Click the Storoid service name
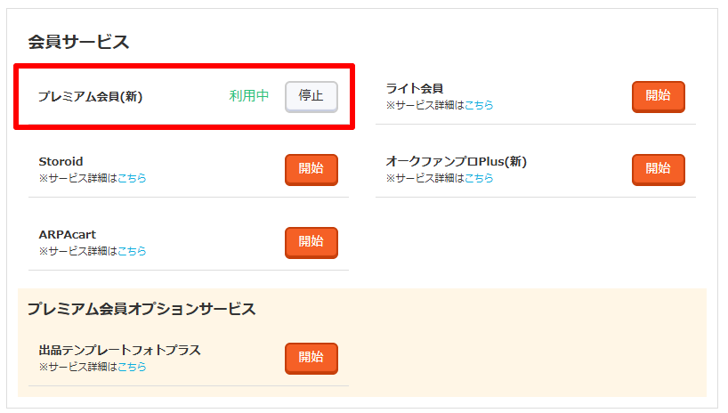 61,161
